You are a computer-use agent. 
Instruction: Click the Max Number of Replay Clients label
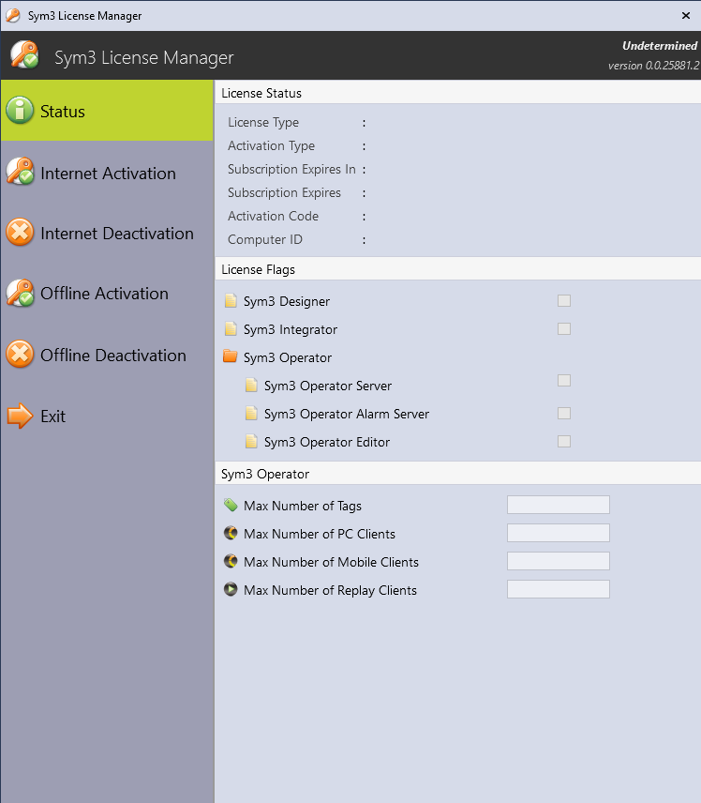point(330,590)
